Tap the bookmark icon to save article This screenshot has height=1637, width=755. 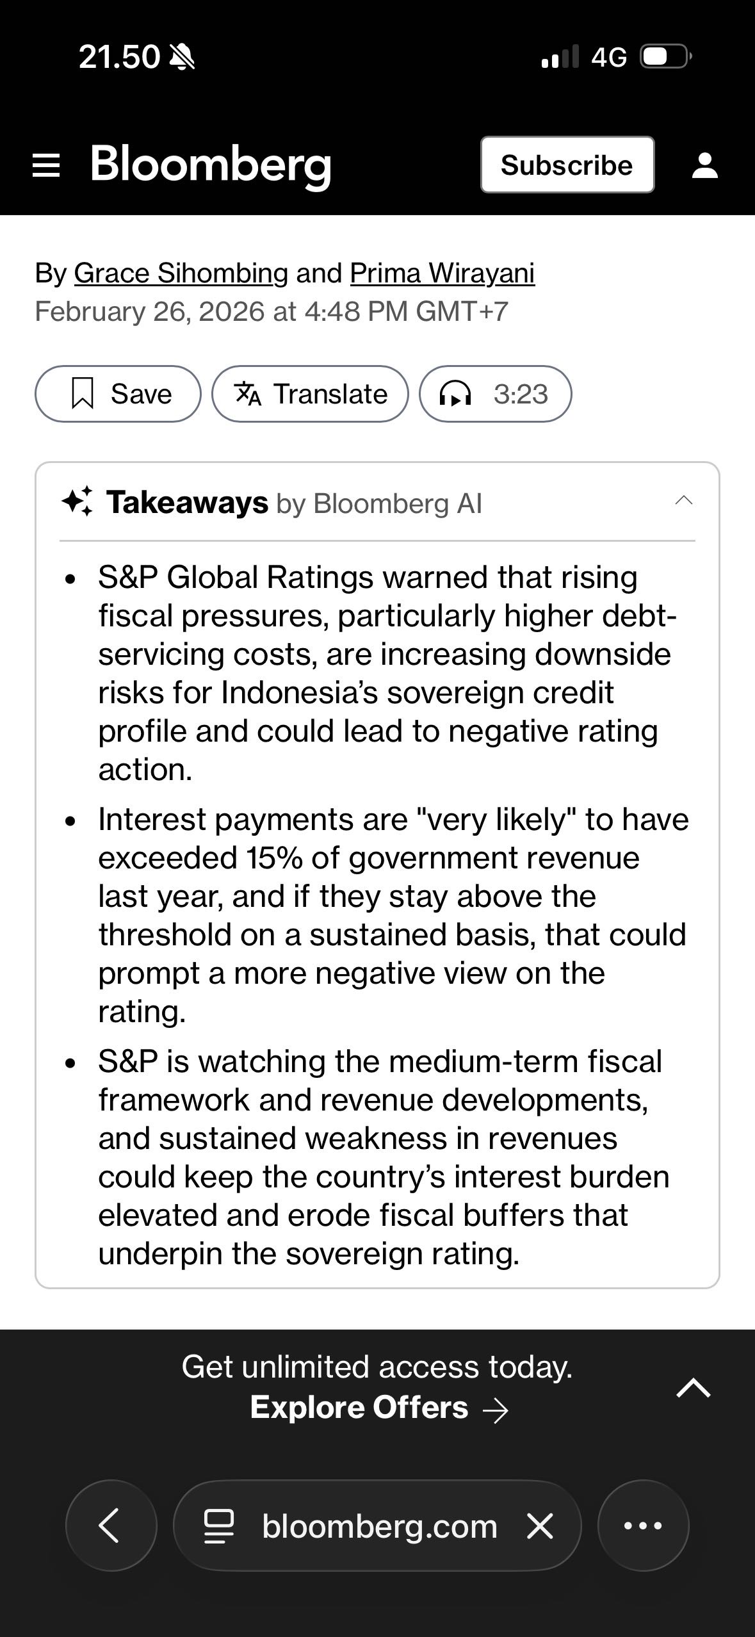click(83, 394)
